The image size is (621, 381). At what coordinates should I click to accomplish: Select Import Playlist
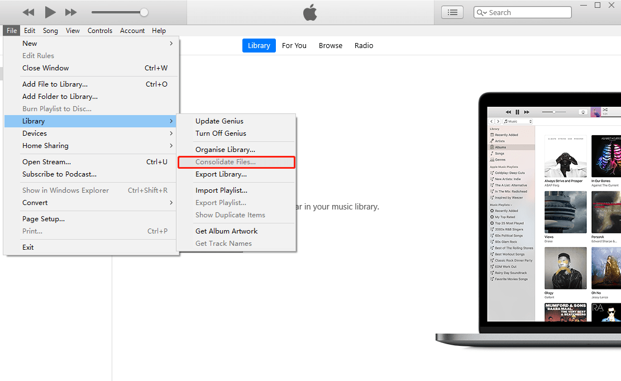tap(236, 190)
